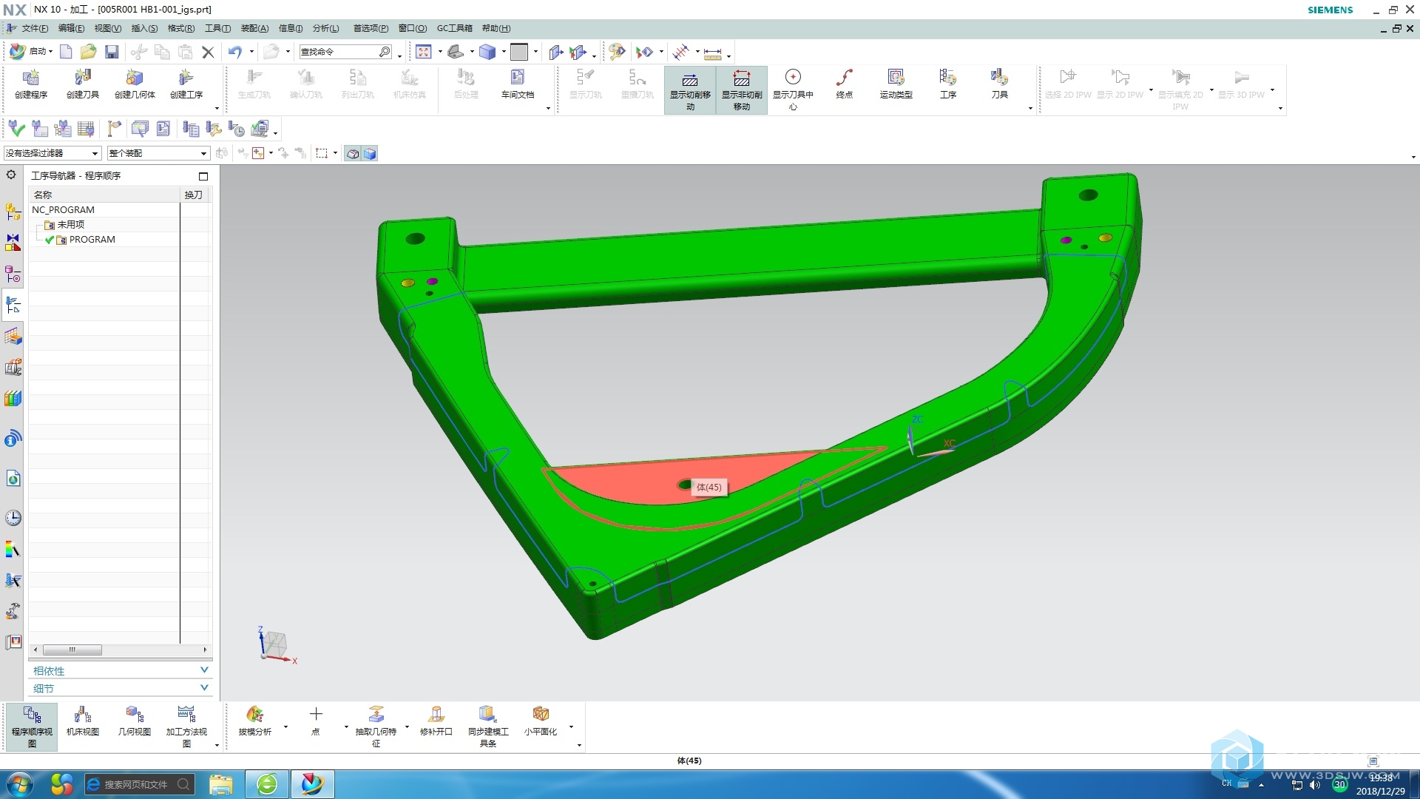Click the measure distance ruler icon
The width and height of the screenshot is (1420, 799).
(712, 53)
